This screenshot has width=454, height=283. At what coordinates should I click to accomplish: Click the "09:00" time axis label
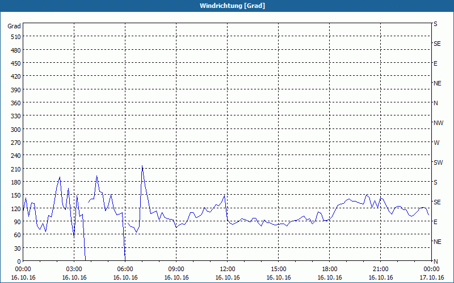(x=176, y=269)
